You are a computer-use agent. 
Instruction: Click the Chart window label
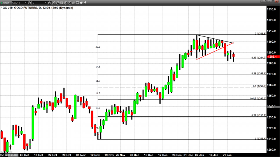[6, 3]
